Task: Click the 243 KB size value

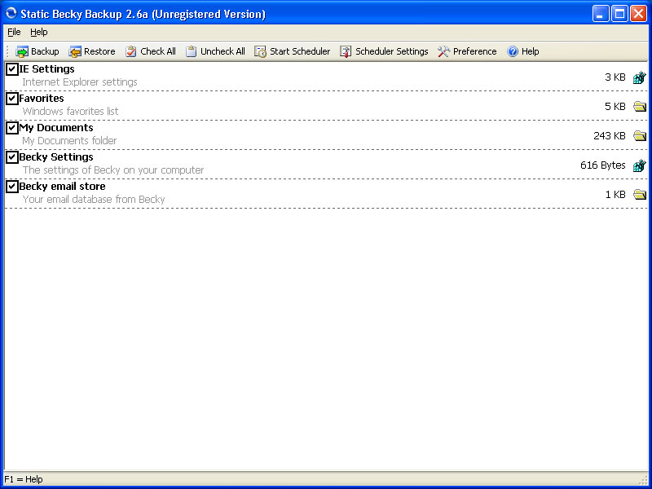Action: coord(610,136)
